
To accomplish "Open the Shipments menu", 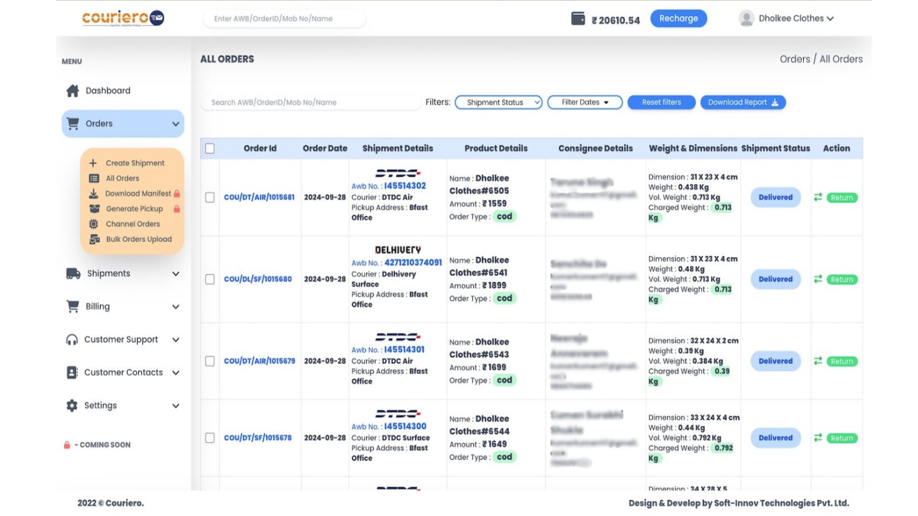I will [108, 273].
